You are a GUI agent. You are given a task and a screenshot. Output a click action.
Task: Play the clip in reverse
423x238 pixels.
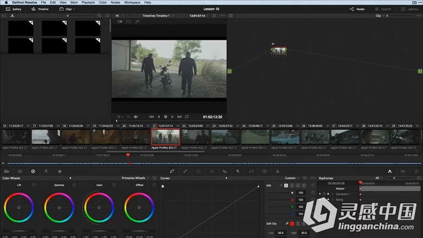tap(158, 117)
